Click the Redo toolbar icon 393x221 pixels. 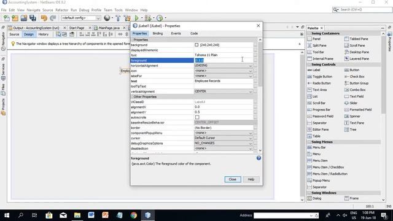53,18
